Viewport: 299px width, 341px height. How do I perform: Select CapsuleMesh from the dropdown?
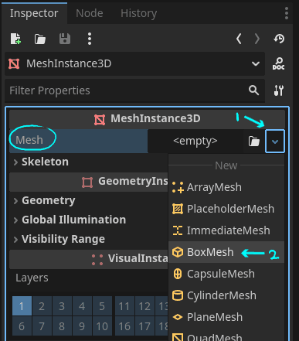(226, 274)
